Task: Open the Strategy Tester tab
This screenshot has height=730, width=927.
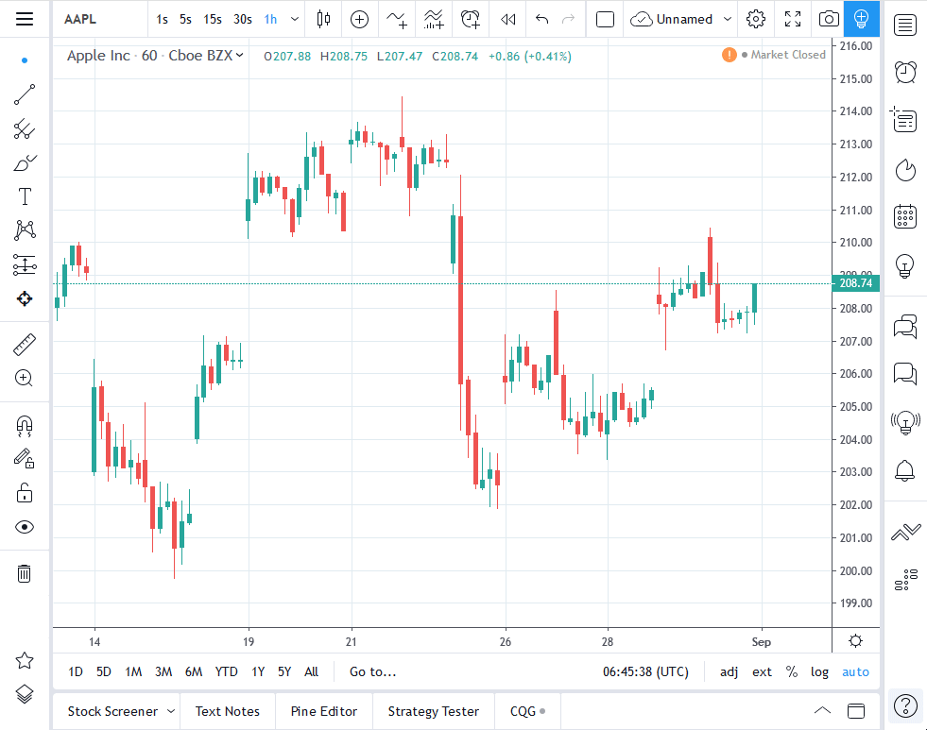Action: (x=433, y=711)
